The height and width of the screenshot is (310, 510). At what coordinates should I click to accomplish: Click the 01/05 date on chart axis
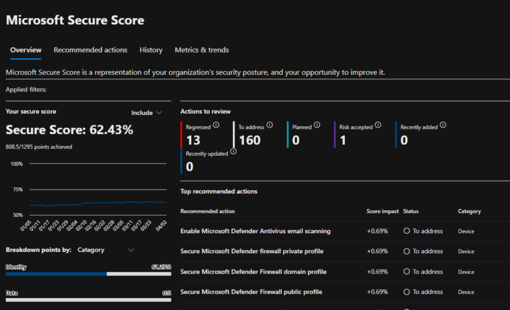(26, 225)
